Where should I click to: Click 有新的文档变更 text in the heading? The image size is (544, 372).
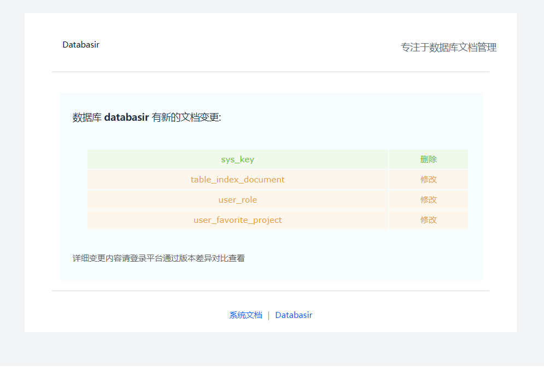(186, 117)
